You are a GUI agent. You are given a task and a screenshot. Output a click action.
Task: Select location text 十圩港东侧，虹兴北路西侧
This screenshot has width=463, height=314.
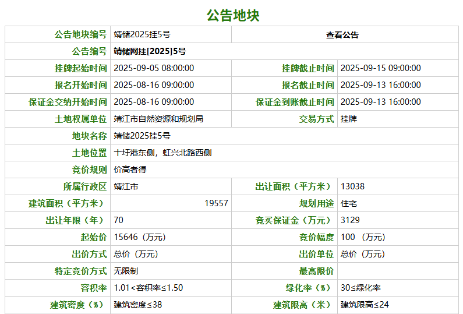coord(162,153)
